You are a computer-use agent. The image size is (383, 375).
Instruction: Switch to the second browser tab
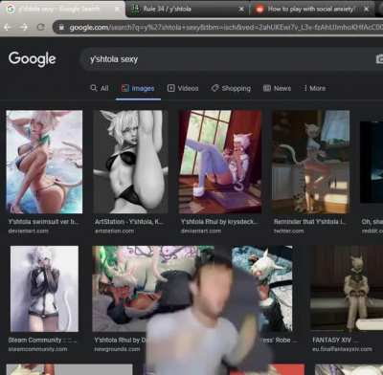187,9
